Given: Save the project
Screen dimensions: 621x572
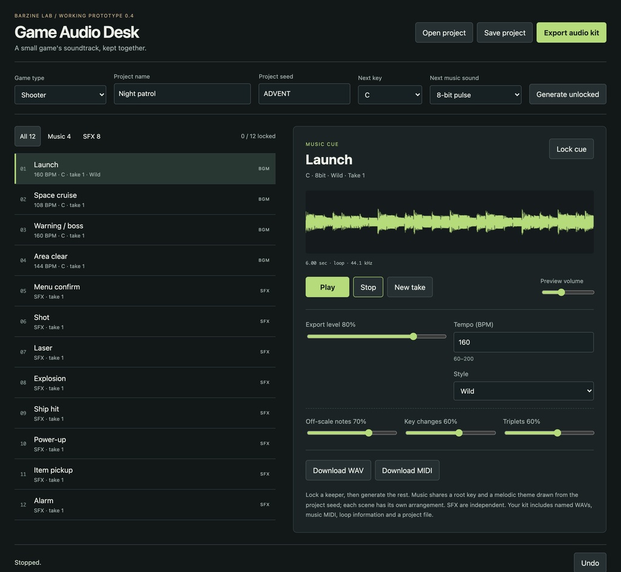Looking at the screenshot, I should click(x=505, y=33).
